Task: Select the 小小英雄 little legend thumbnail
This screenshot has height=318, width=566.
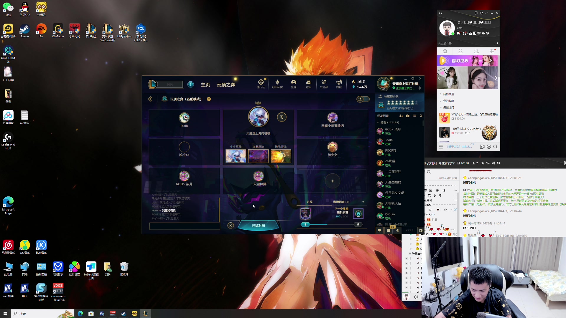Action: pyautogui.click(x=236, y=156)
